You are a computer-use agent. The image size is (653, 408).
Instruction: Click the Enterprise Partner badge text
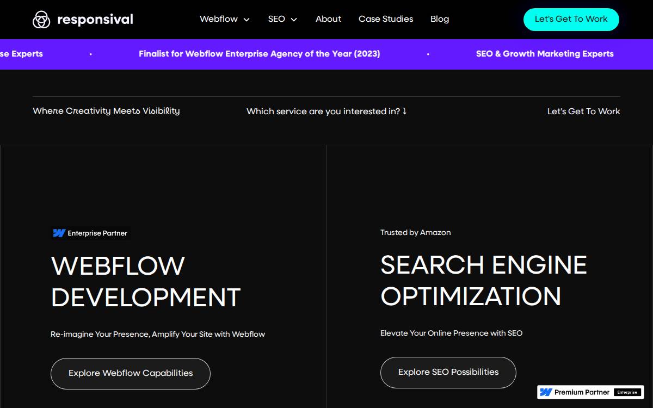pyautogui.click(x=97, y=233)
